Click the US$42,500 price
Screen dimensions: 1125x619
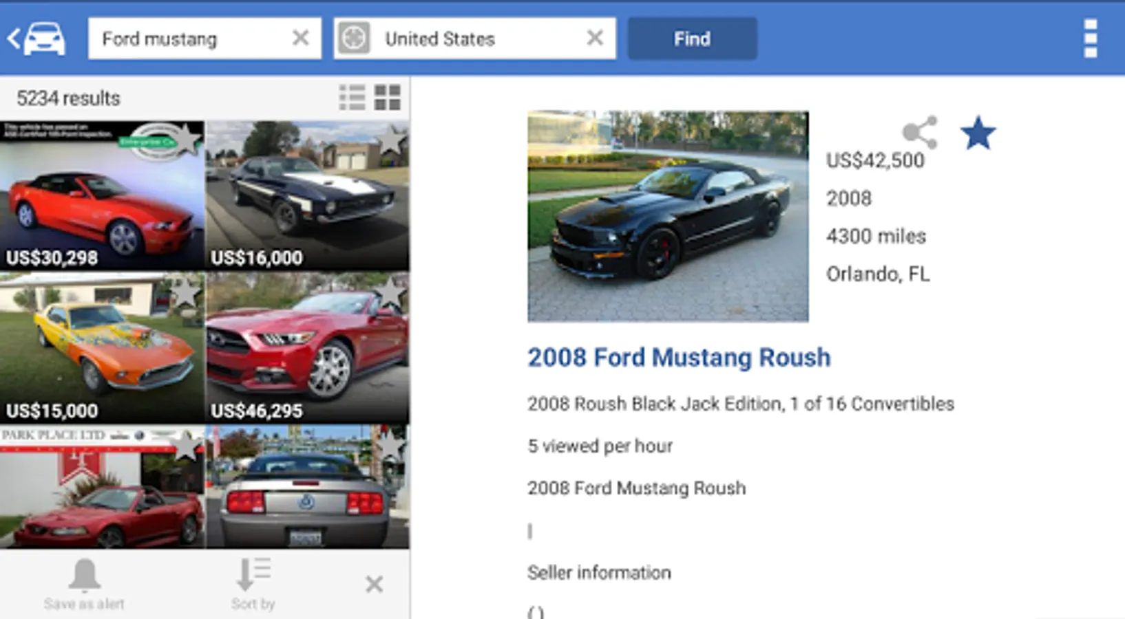pos(875,160)
